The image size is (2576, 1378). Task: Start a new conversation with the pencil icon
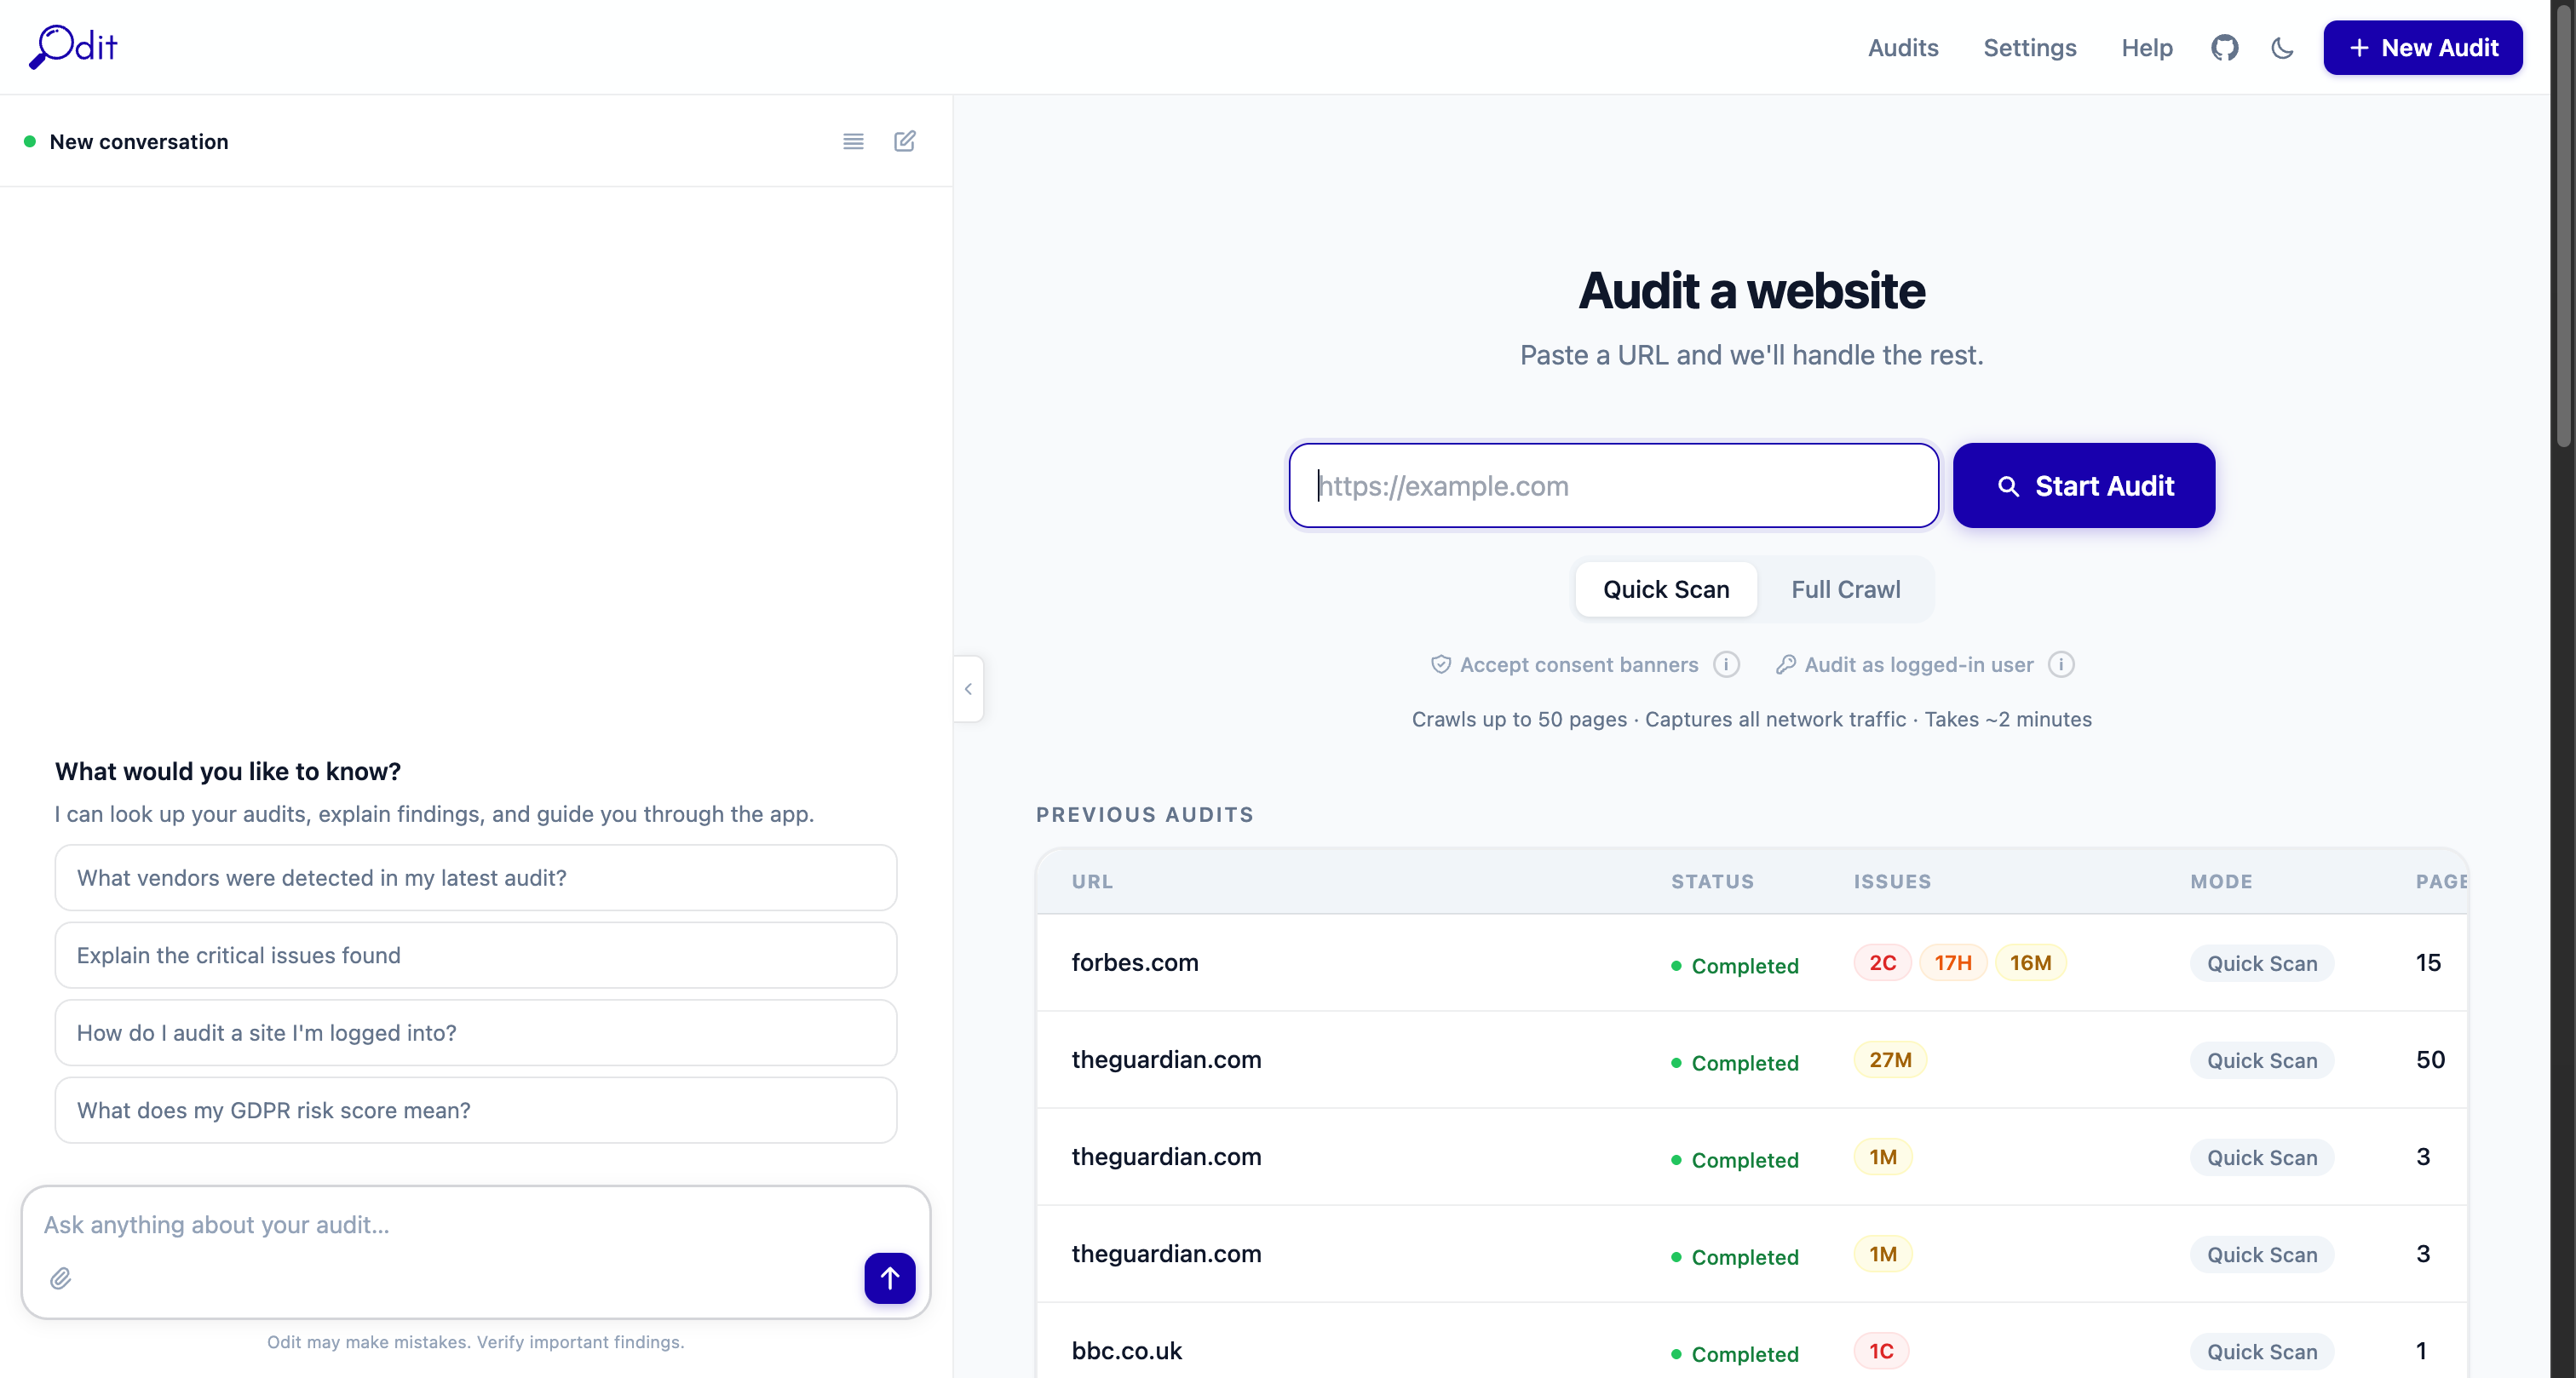(x=904, y=141)
